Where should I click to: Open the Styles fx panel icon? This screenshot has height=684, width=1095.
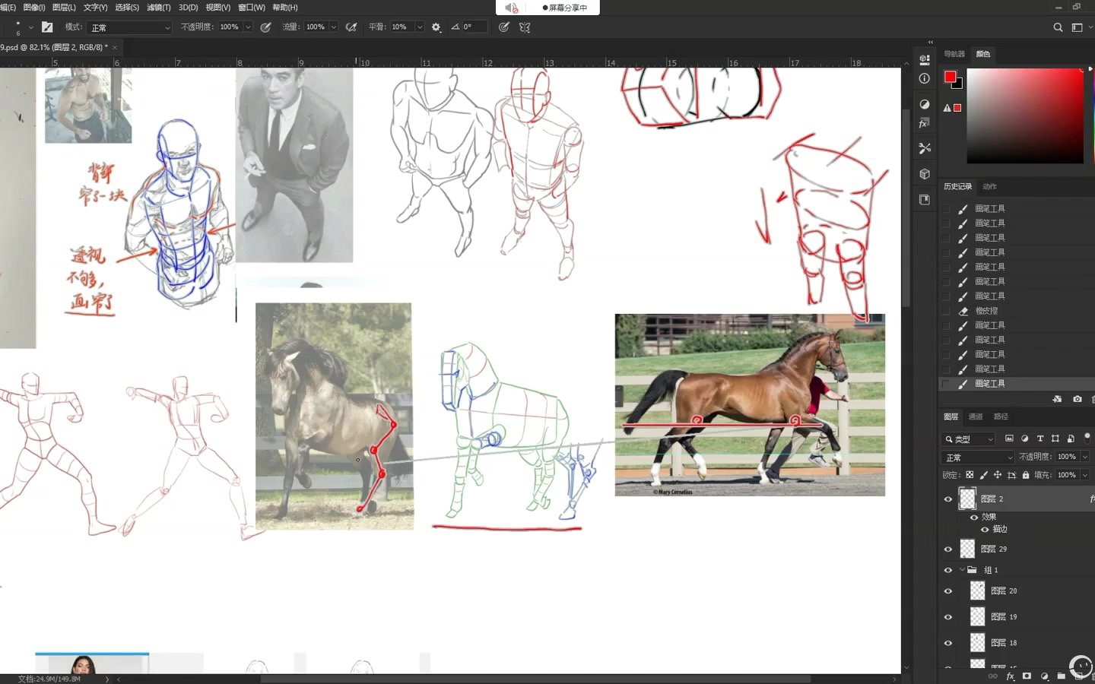tap(925, 123)
